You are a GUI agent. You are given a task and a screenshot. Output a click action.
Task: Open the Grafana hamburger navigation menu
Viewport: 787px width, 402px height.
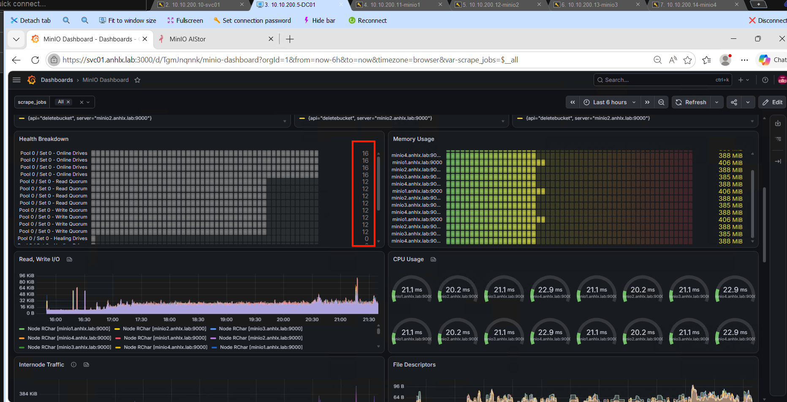16,80
